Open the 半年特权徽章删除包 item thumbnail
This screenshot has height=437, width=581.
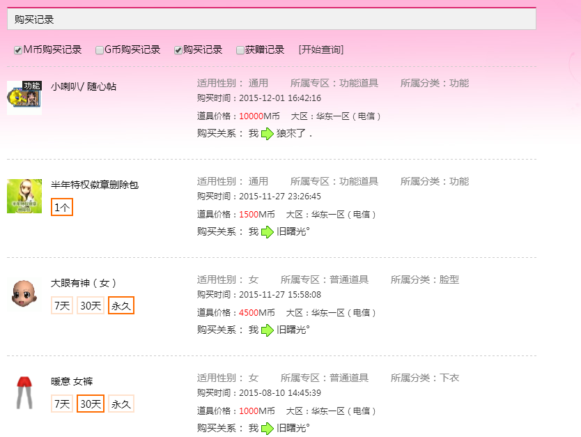24,196
